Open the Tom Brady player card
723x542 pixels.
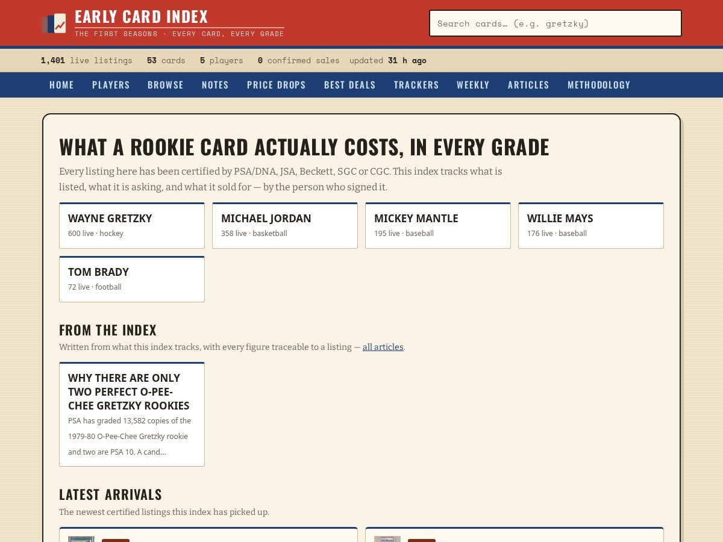132,279
